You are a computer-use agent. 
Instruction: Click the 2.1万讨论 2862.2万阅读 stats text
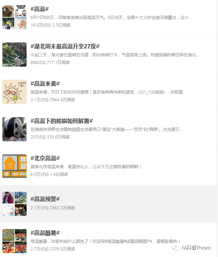[x=53, y=208]
